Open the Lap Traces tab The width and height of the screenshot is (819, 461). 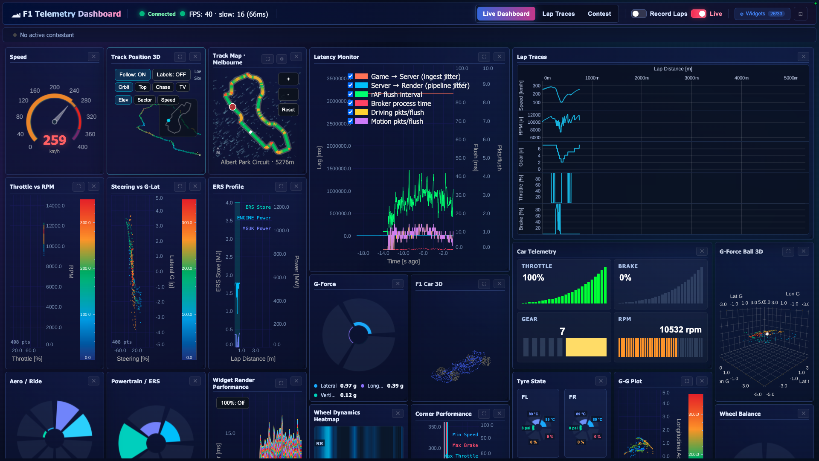[x=558, y=14]
